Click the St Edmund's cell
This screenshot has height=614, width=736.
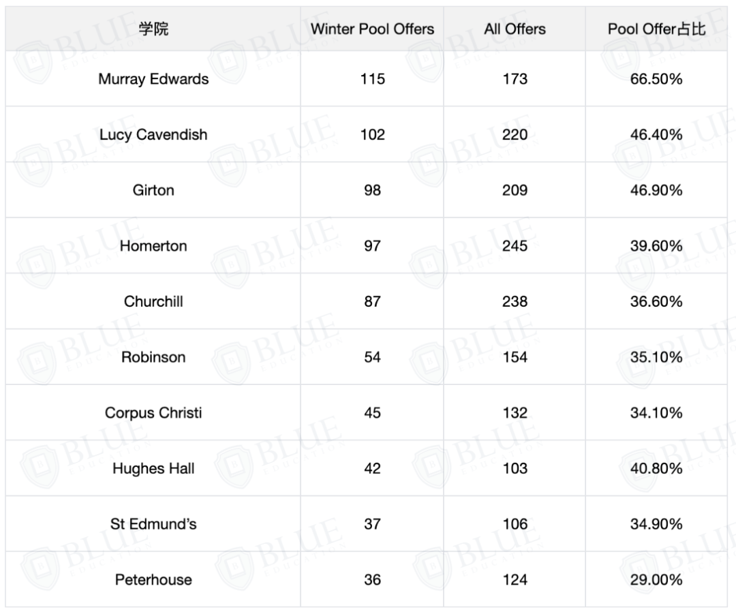tap(153, 524)
